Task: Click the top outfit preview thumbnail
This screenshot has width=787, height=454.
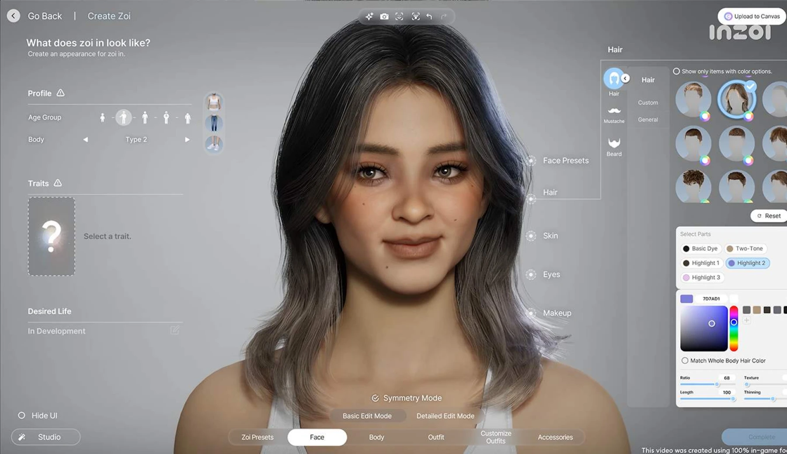Action: pos(214,103)
